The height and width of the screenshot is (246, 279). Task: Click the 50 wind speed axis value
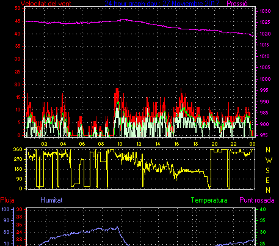pos(18,8)
